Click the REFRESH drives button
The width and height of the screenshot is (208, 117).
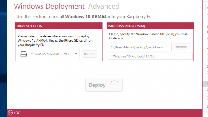coord(90,54)
